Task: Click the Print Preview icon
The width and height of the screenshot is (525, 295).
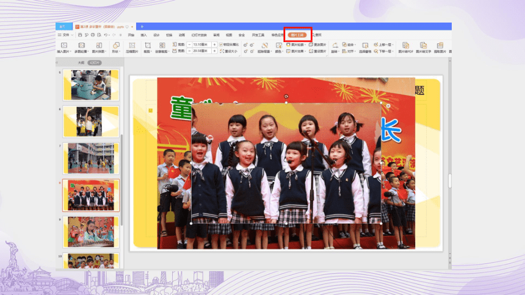Action: [x=99, y=35]
